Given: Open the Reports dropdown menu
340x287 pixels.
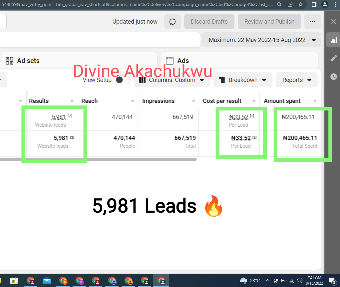Looking at the screenshot, I should pyautogui.click(x=296, y=80).
